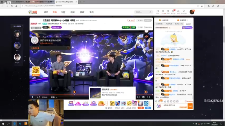Close the rating popup overlay in video
Screen dimensions: 225x126
70,38
